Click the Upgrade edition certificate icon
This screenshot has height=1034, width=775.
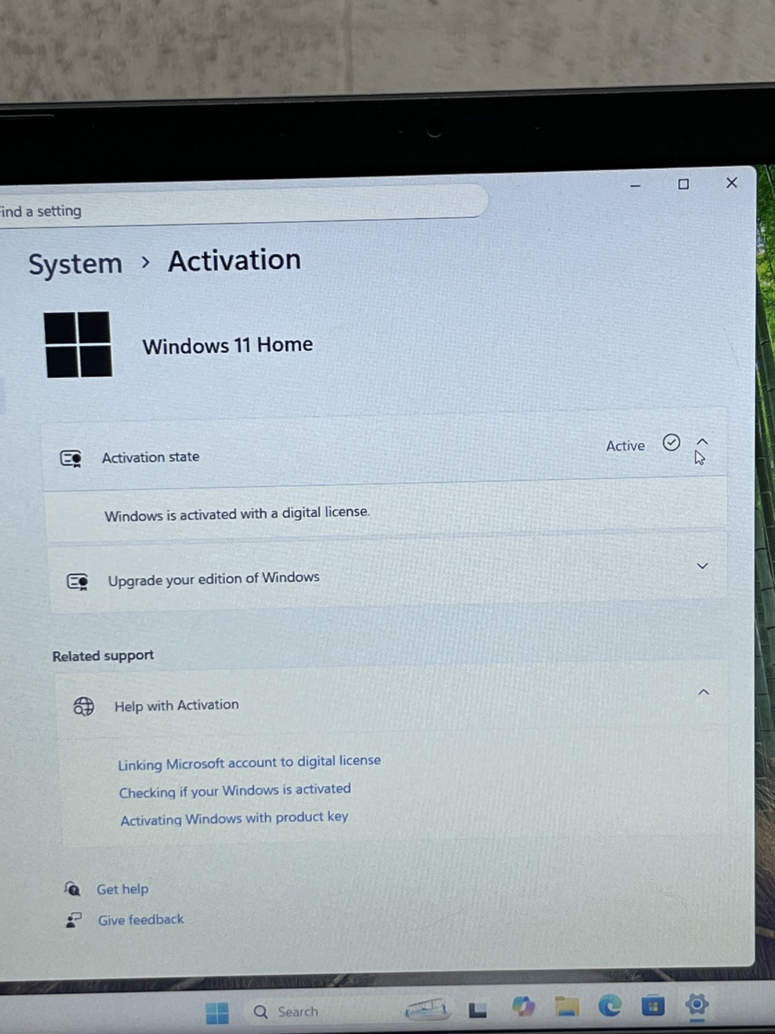click(x=77, y=582)
